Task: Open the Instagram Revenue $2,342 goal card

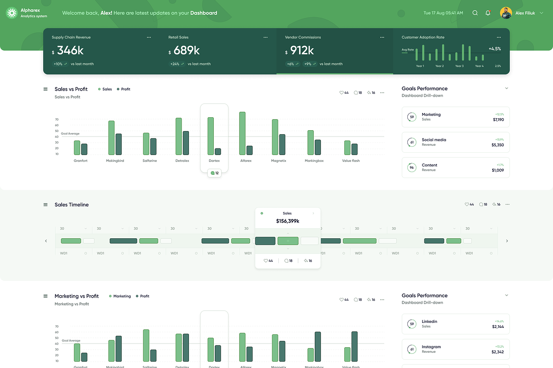Action: tap(456, 349)
